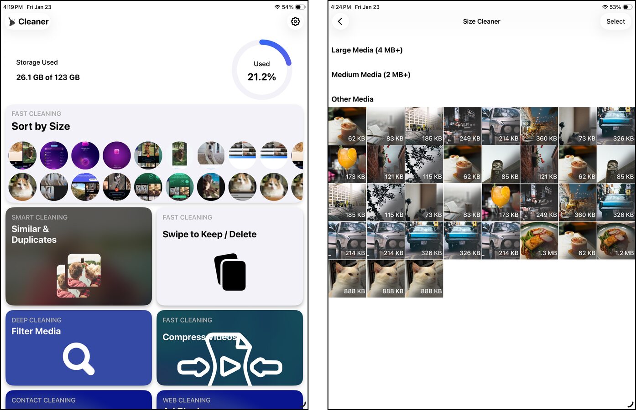Tap the stacked cards icon for Swipe to Keep
This screenshot has height=410, width=636.
(x=230, y=272)
